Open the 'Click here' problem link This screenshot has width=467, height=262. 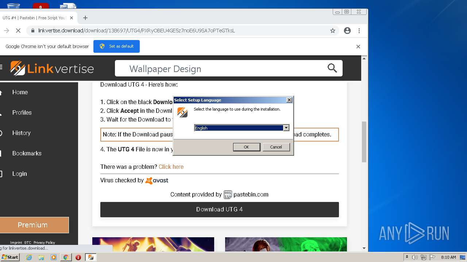pos(171,167)
